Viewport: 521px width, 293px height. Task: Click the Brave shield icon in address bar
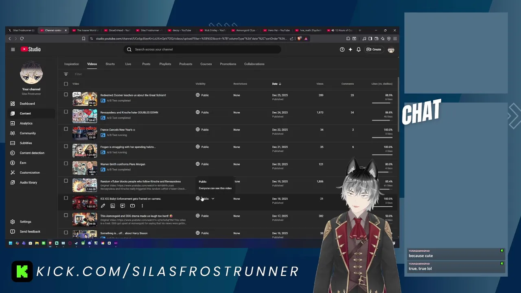coord(299,39)
